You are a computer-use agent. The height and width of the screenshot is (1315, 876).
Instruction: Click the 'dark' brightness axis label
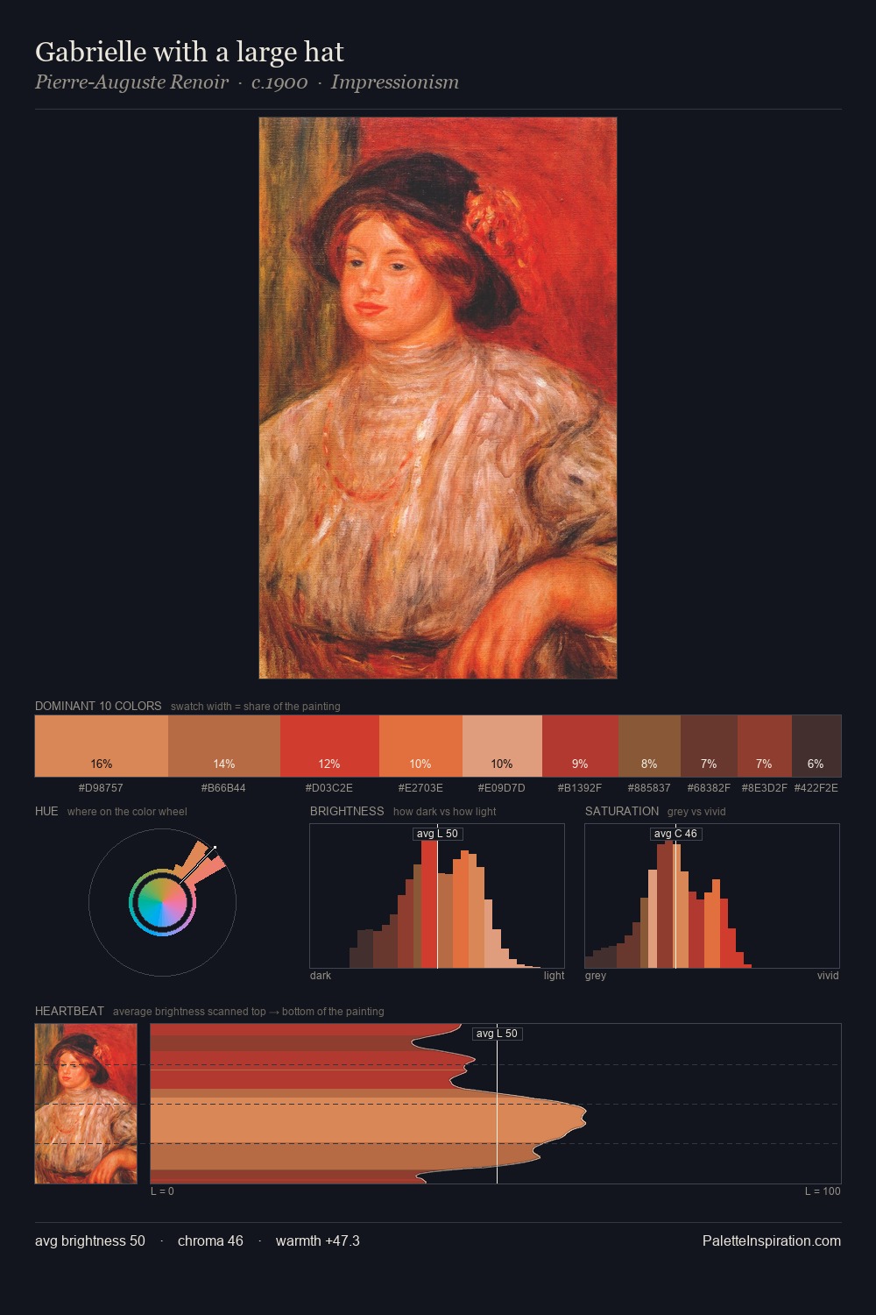(321, 976)
